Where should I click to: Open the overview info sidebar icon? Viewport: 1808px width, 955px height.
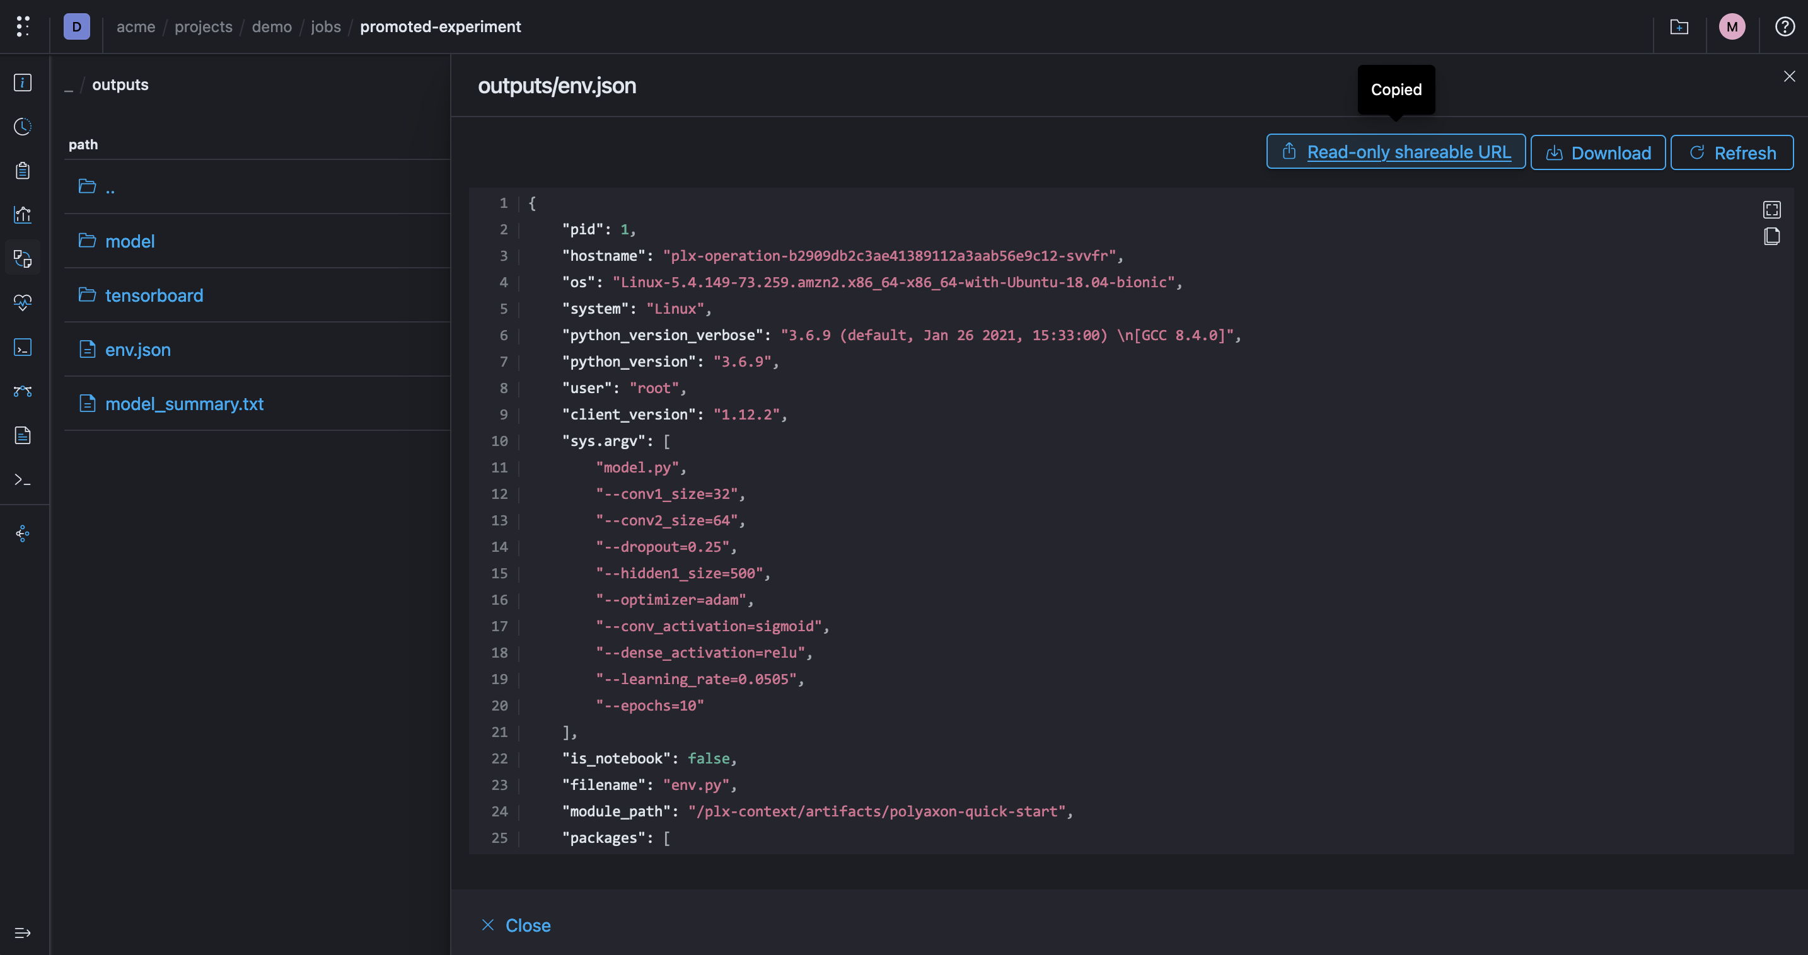[23, 83]
